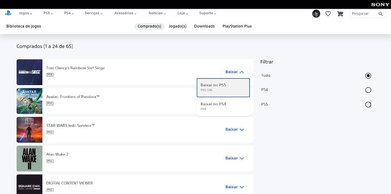The width and height of the screenshot is (391, 194).
Task: Choose Baixar no PS5 option
Action: coord(223,87)
